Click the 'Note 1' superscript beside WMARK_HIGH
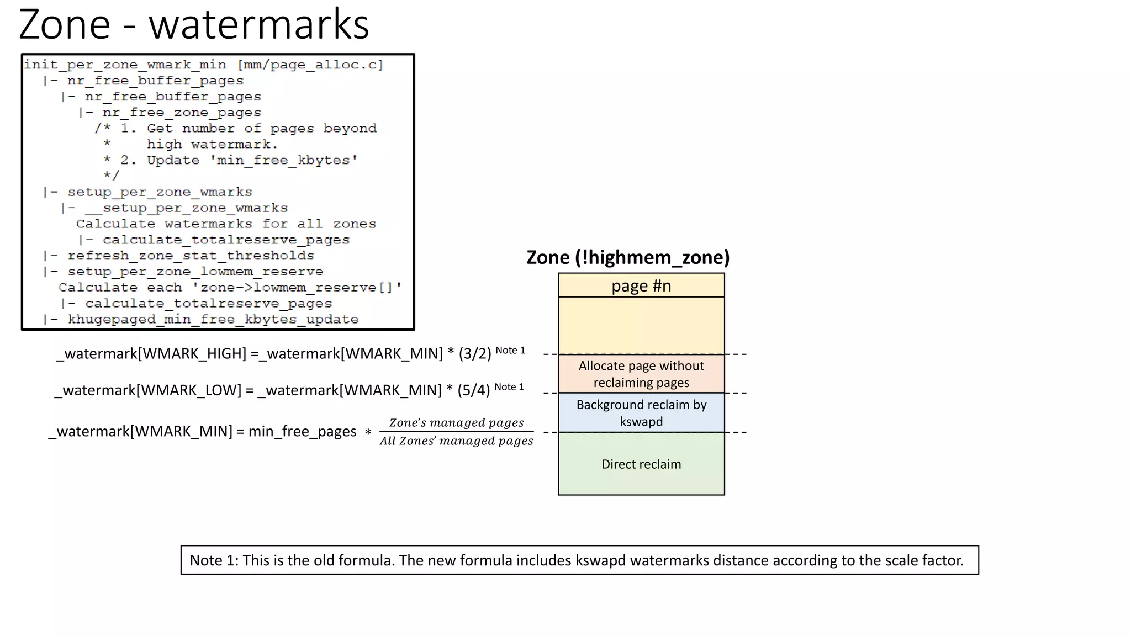The image size is (1131, 636). [x=510, y=350]
